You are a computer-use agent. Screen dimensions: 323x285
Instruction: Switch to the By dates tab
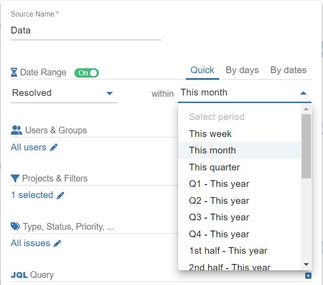tap(288, 70)
